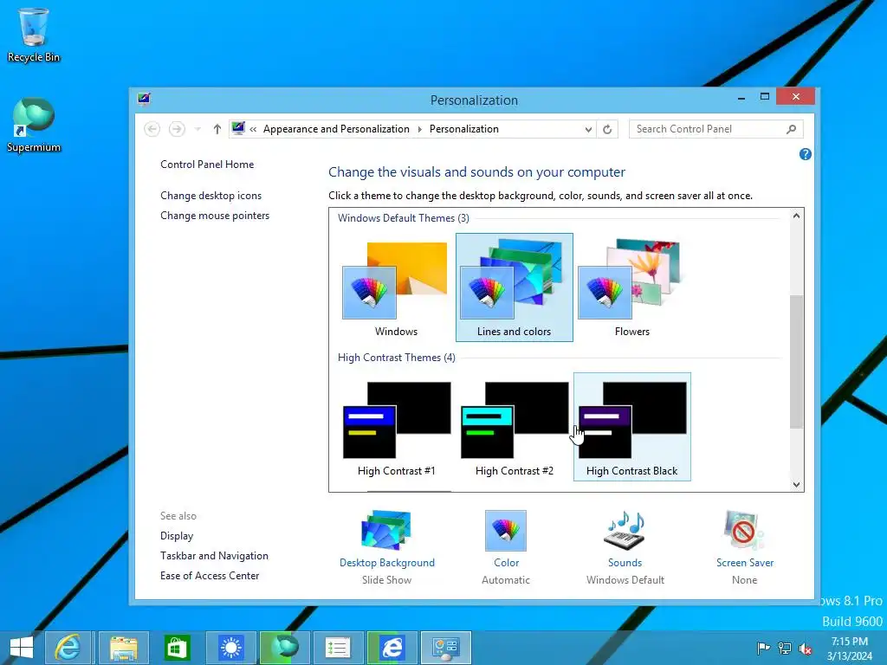
Task: Launch Internet Explorer from taskbar
Action: (x=68, y=648)
